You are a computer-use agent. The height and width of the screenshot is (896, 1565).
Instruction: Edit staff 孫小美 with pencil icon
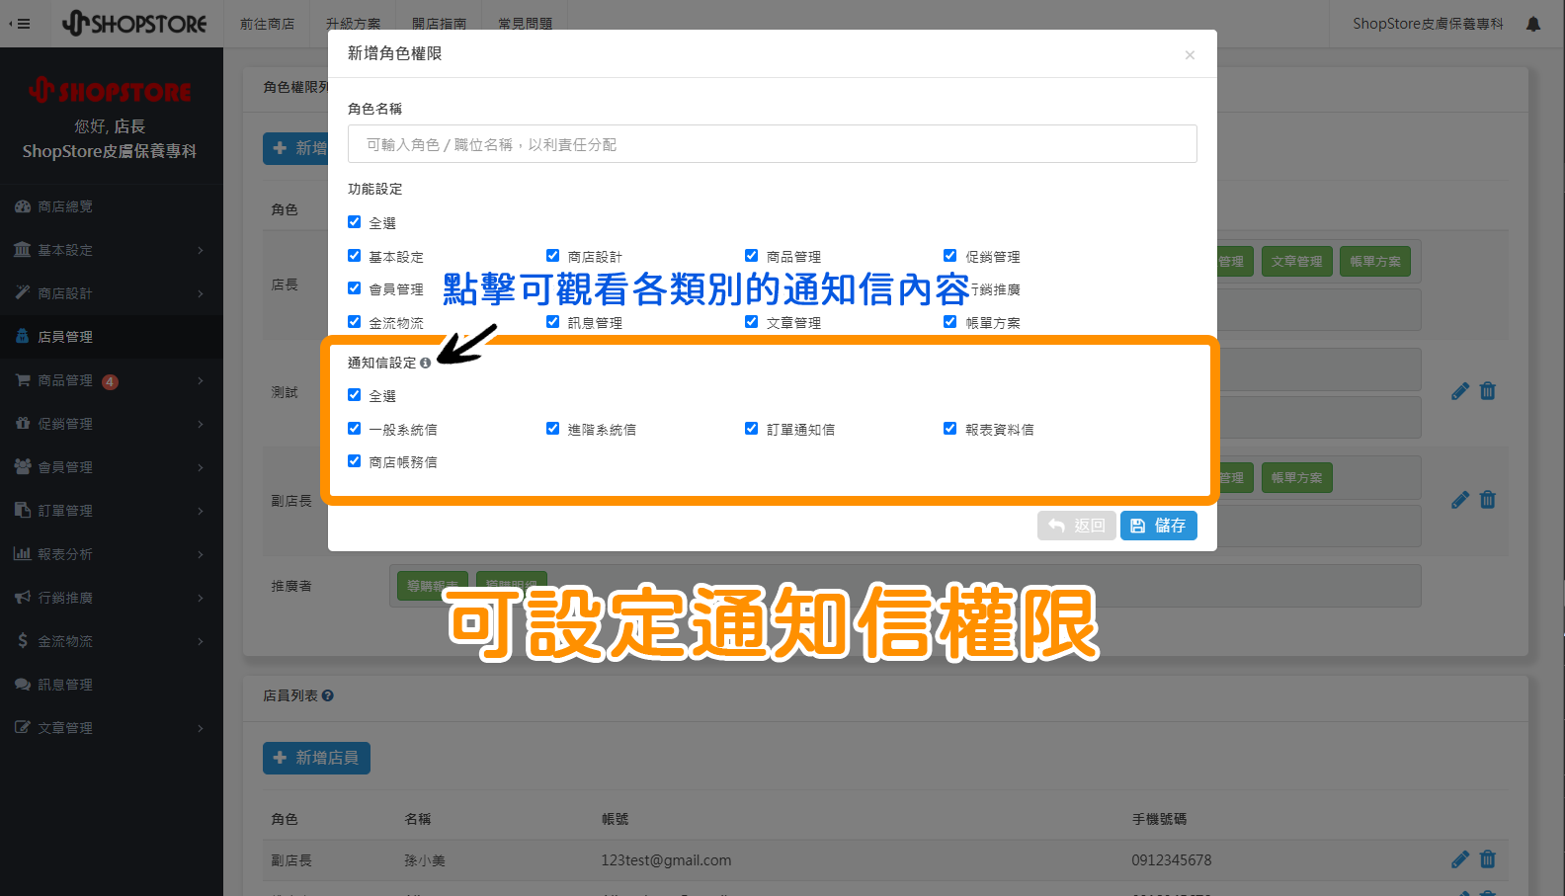click(x=1460, y=859)
